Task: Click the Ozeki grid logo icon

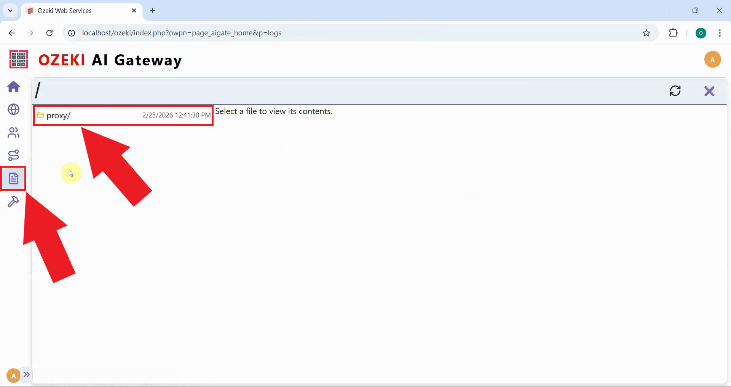Action: pos(18,59)
